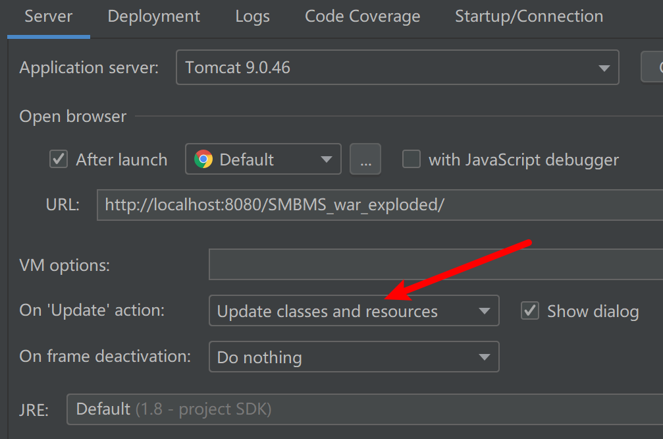This screenshot has height=439, width=663.
Task: Open the On 'Update' action dropdown
Action: click(354, 310)
